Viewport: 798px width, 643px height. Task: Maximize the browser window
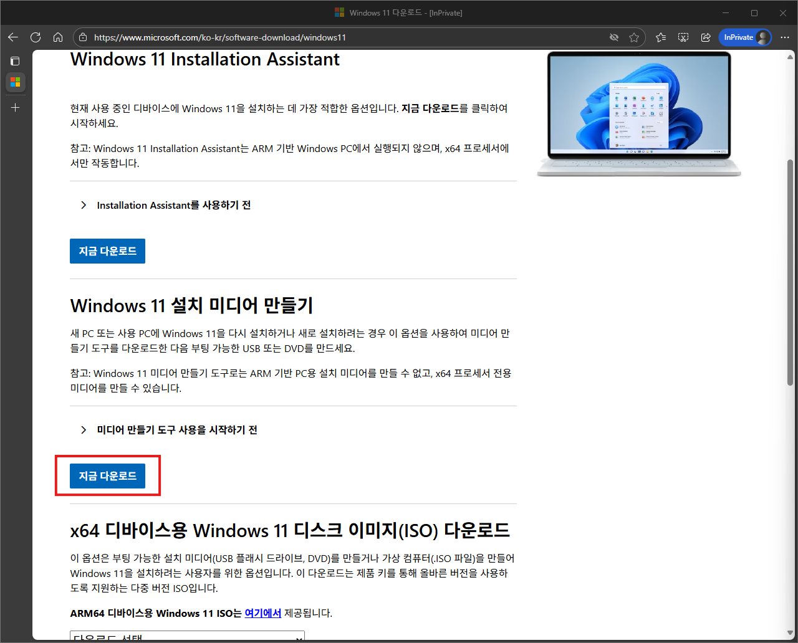(x=754, y=12)
